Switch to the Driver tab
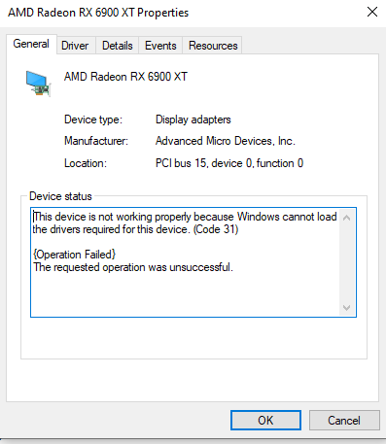This screenshot has width=386, height=444. pos(75,46)
